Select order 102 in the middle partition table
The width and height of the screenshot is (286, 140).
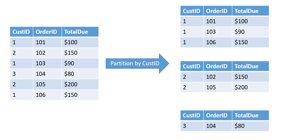click(218, 77)
